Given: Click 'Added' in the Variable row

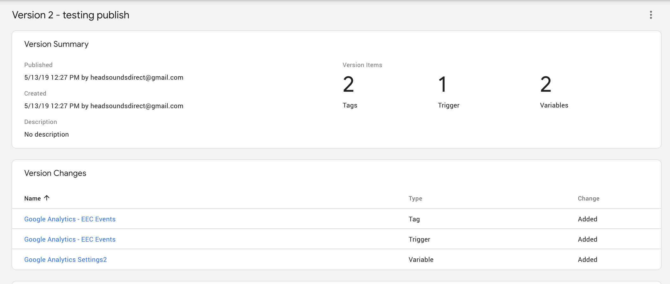Looking at the screenshot, I should (x=587, y=260).
